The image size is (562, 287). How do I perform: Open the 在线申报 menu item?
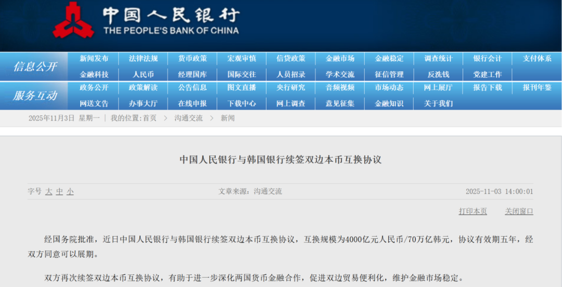click(x=193, y=103)
